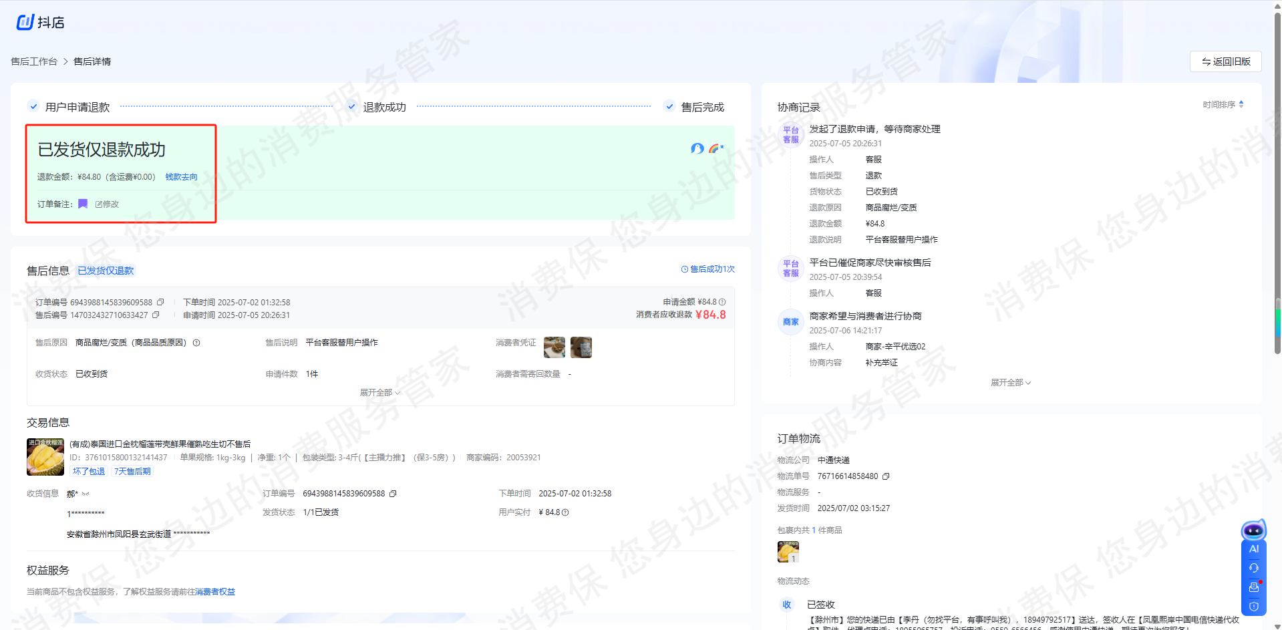The width and height of the screenshot is (1282, 630).
Task: Open the AI robot assistant
Action: pos(1253,531)
